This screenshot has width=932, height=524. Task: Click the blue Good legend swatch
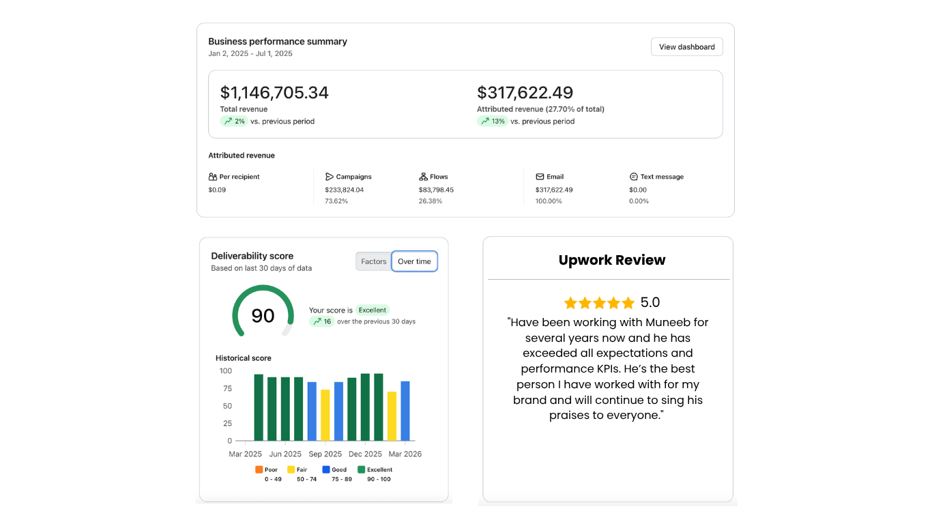326,469
